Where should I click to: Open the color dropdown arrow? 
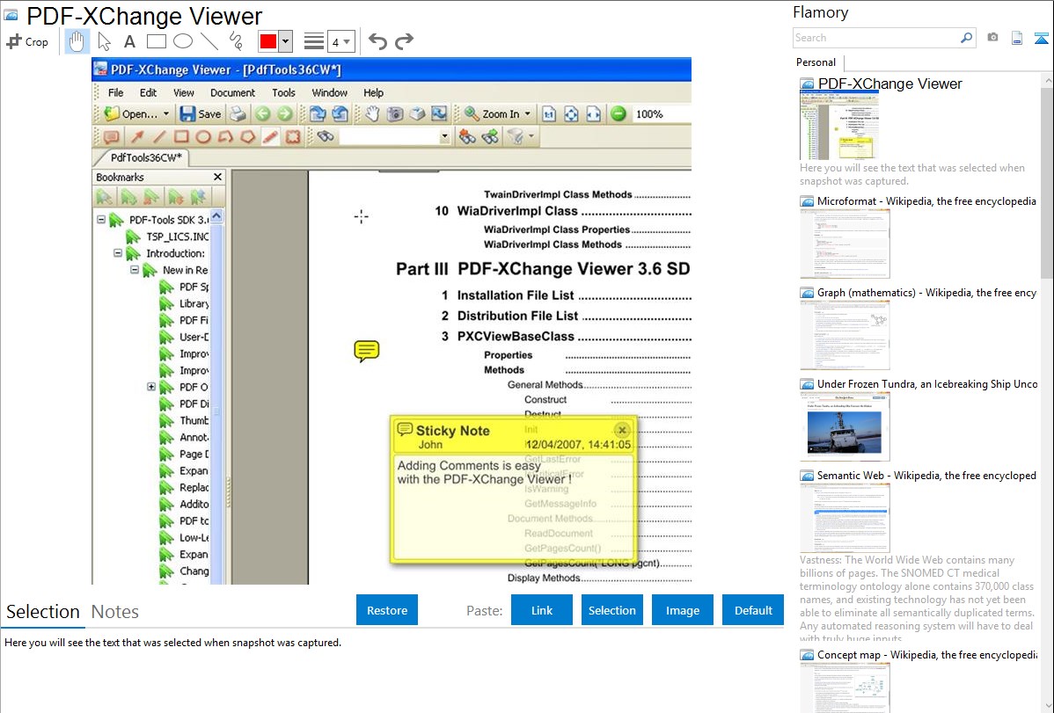point(285,41)
